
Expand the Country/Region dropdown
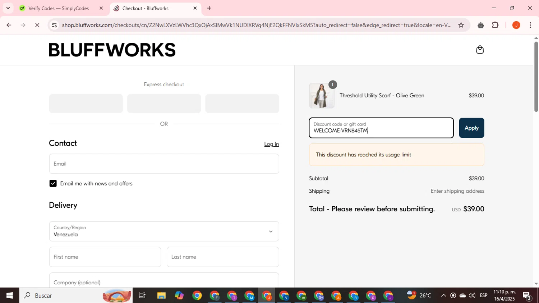tap(164, 231)
